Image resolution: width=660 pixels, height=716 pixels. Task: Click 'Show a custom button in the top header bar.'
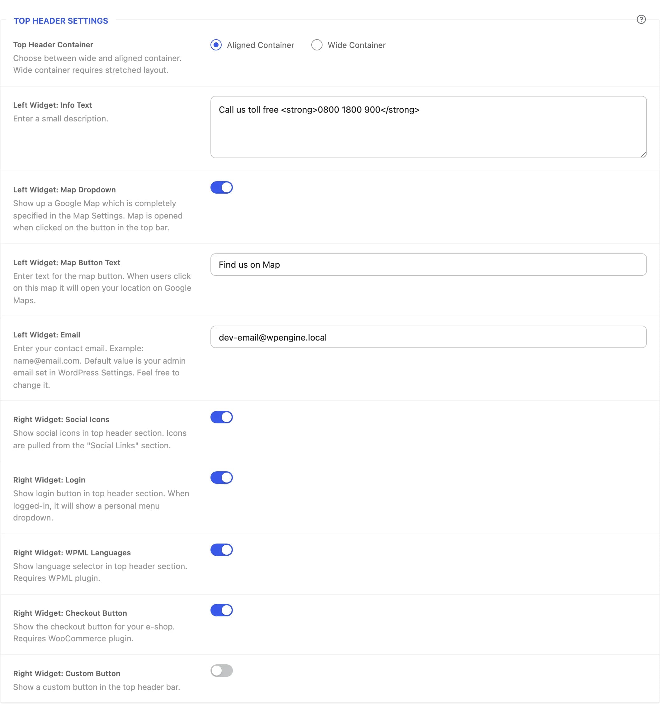tap(97, 687)
